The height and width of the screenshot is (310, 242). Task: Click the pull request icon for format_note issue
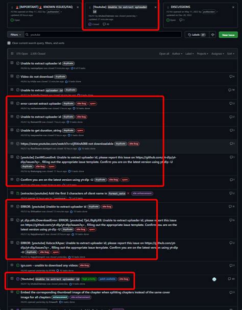(x=18, y=193)
